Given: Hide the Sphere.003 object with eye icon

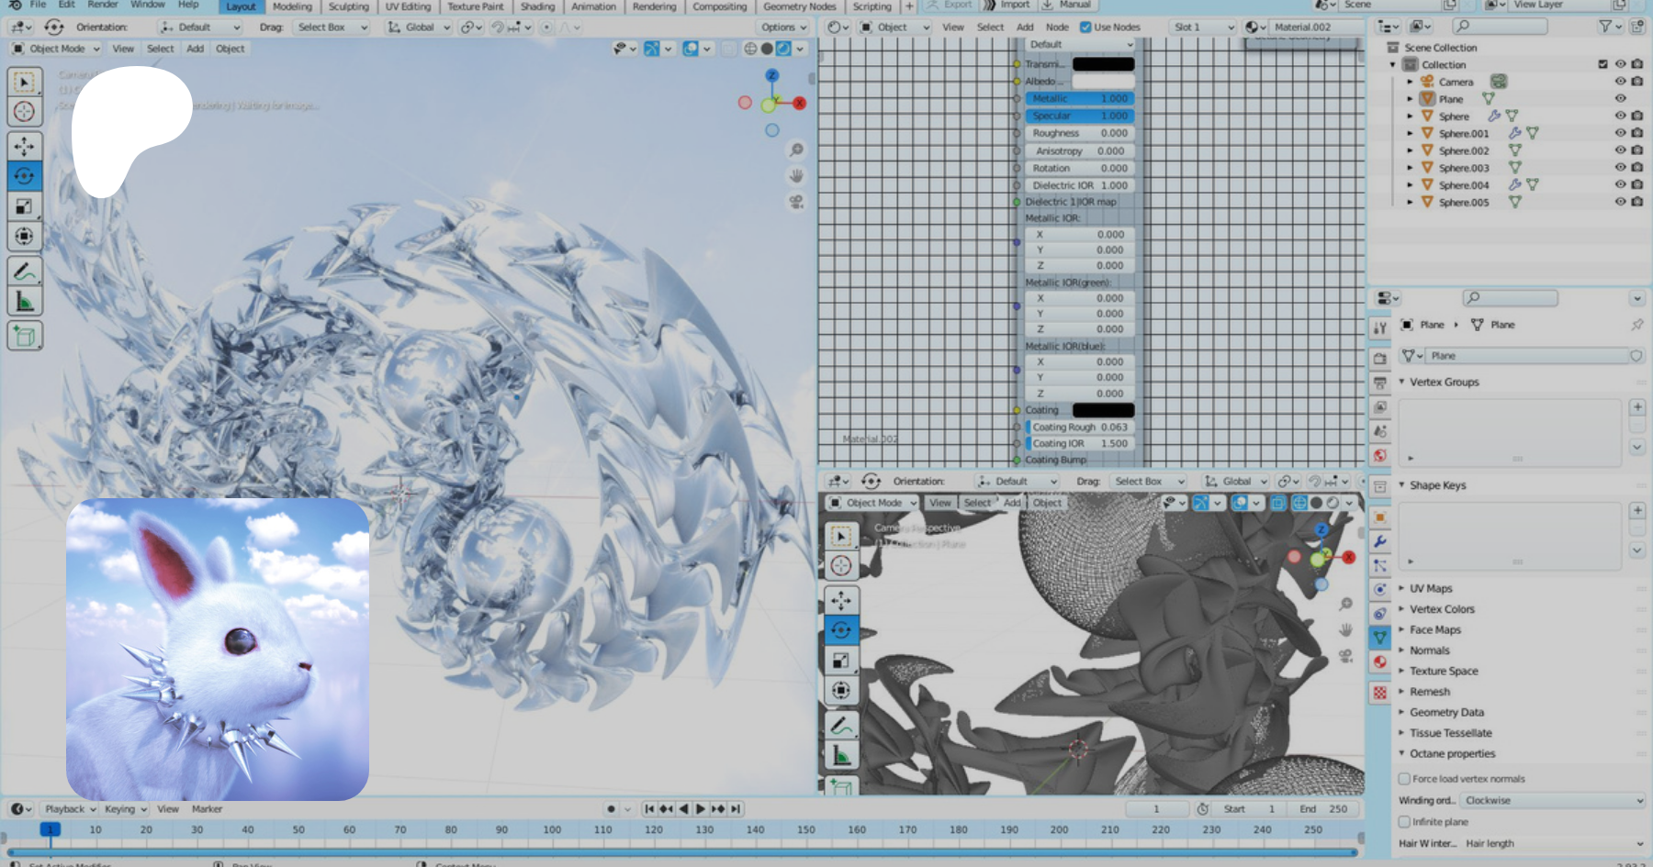Looking at the screenshot, I should pyautogui.click(x=1620, y=168).
